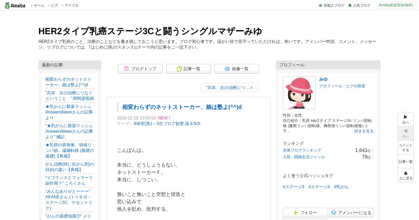Click 次へ in floating side panel
Screen dimensions: 419x220
[406, 119]
